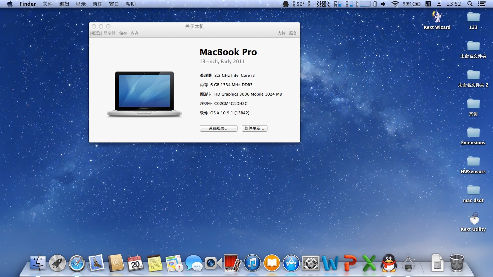
Task: Open the Apple menu
Action: click(x=10, y=4)
